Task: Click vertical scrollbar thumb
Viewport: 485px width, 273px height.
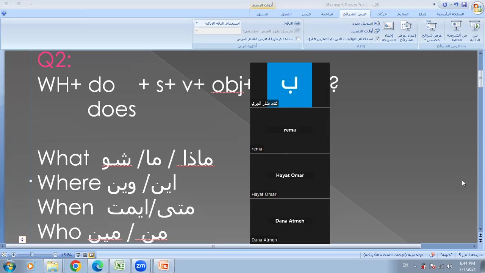Action: 480,79
